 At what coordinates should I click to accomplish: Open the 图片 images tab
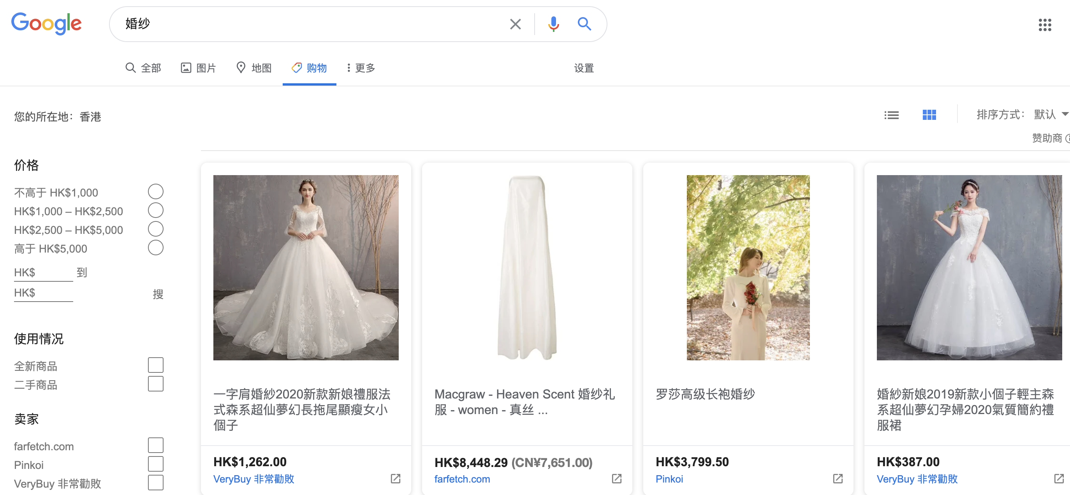[198, 68]
